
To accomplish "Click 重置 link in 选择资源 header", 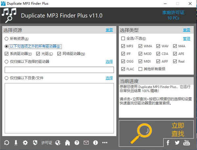I will pyautogui.click(x=109, y=30).
